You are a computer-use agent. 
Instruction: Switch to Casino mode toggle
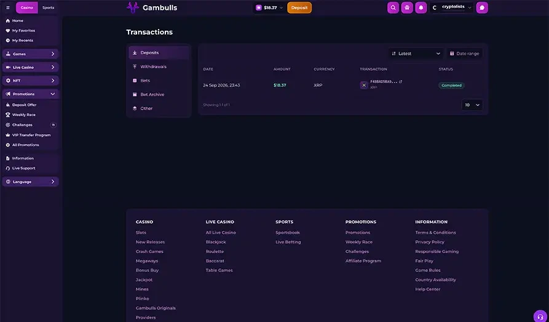pos(26,7)
